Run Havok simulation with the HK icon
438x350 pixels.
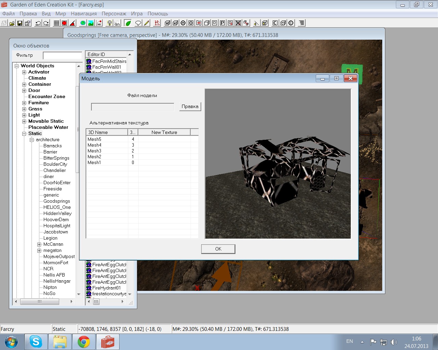coord(99,23)
